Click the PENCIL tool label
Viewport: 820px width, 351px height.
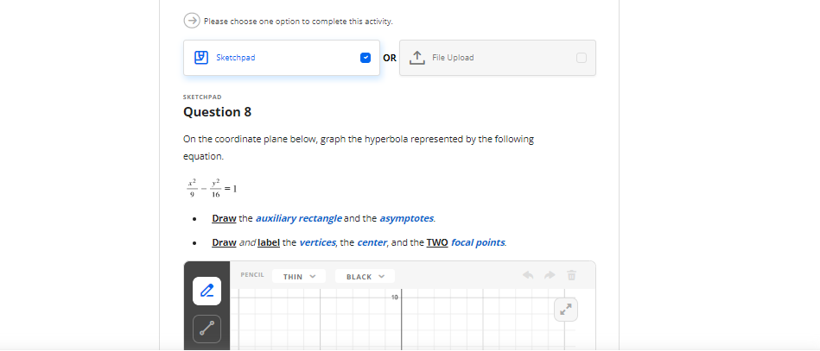pyautogui.click(x=252, y=275)
